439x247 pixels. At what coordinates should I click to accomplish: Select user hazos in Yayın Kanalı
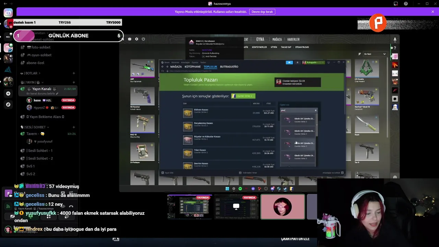(x=51, y=100)
